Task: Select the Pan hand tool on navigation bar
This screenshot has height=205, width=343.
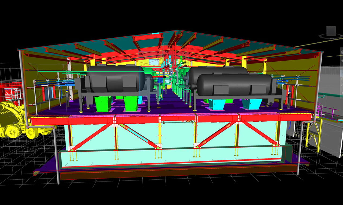Action: tap(342, 61)
